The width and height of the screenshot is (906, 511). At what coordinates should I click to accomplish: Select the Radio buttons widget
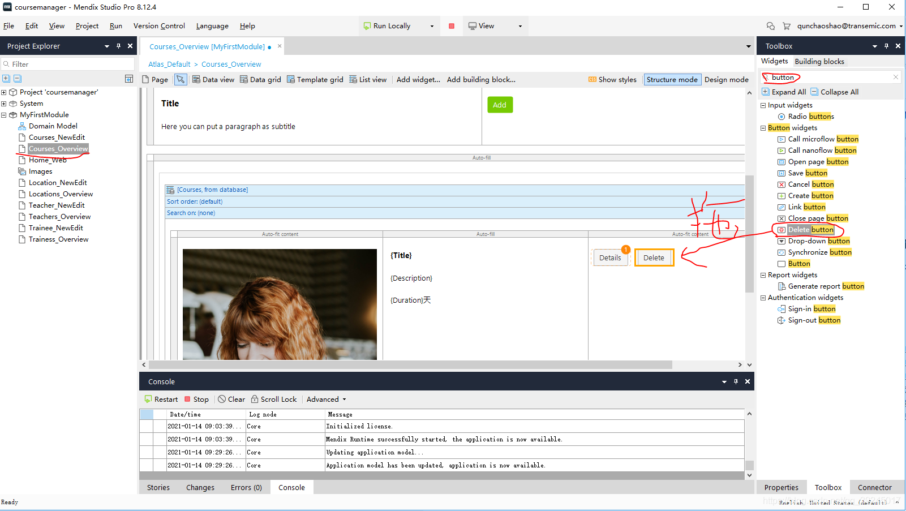tap(806, 117)
